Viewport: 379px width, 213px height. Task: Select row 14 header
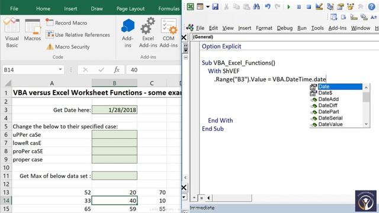coord(6,201)
